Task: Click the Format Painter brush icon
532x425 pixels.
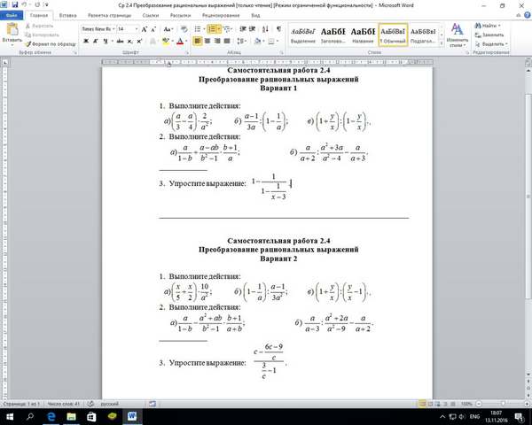Action: pyautogui.click(x=27, y=44)
